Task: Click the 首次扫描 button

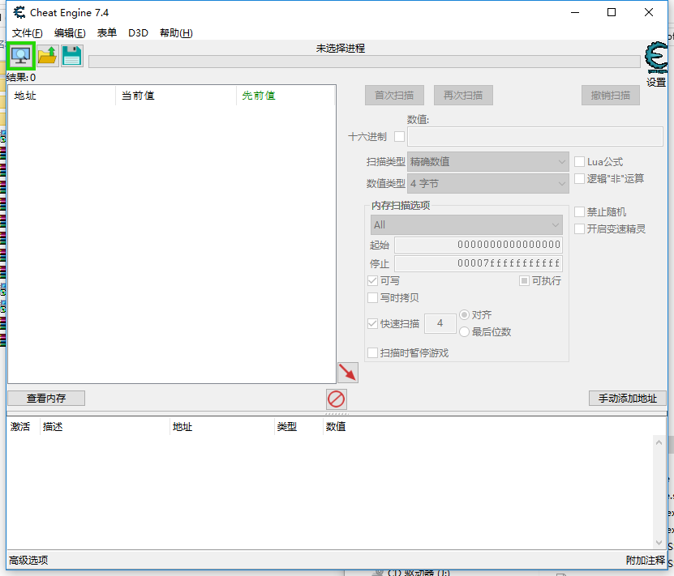Action: [394, 96]
